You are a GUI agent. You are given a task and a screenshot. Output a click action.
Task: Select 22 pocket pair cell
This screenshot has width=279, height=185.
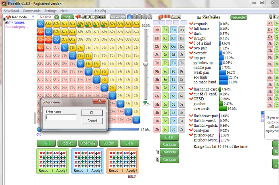pos(136,119)
